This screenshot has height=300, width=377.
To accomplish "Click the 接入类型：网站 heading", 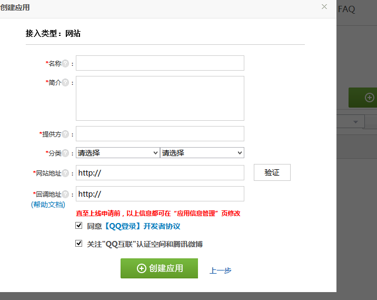I will pos(53,33).
